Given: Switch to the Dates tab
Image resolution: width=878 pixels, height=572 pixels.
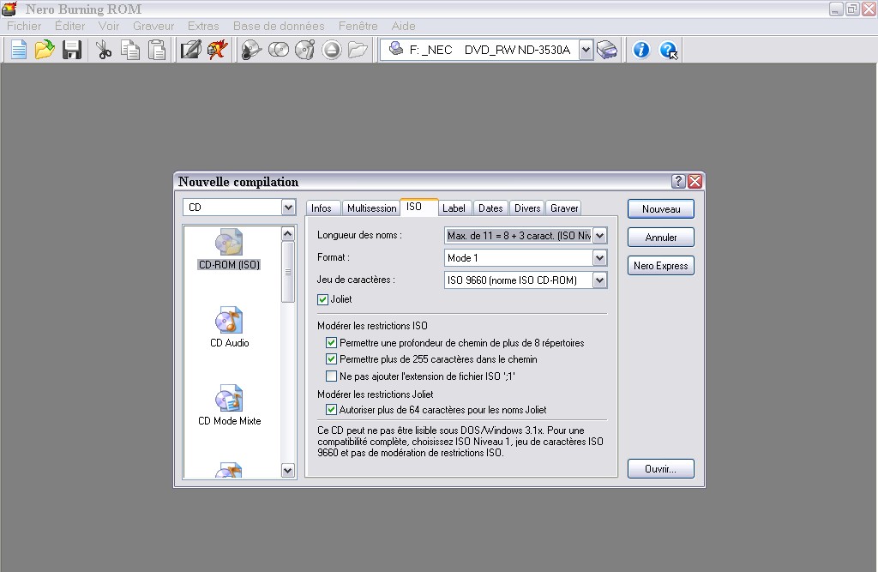Looking at the screenshot, I should click(x=490, y=208).
